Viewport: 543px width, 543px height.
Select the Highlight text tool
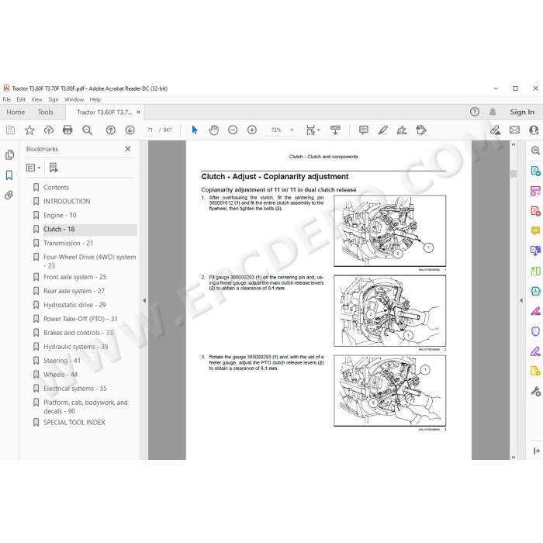click(x=382, y=130)
